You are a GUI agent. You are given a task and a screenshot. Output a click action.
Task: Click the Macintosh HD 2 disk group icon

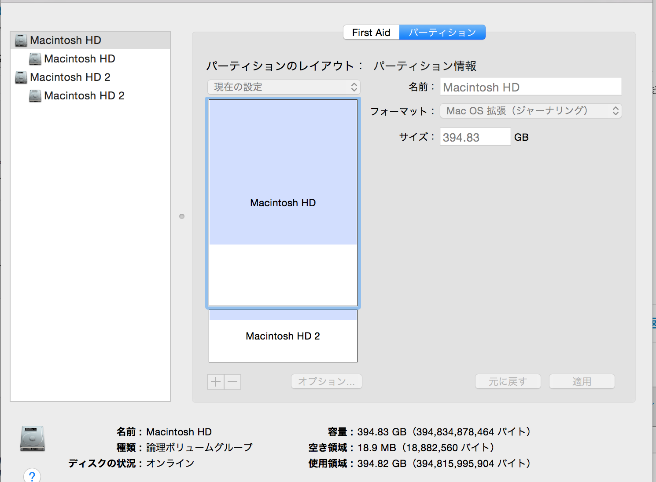21,77
